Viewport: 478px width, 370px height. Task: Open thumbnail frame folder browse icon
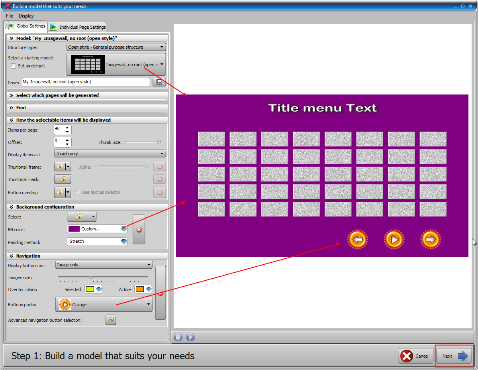59,167
